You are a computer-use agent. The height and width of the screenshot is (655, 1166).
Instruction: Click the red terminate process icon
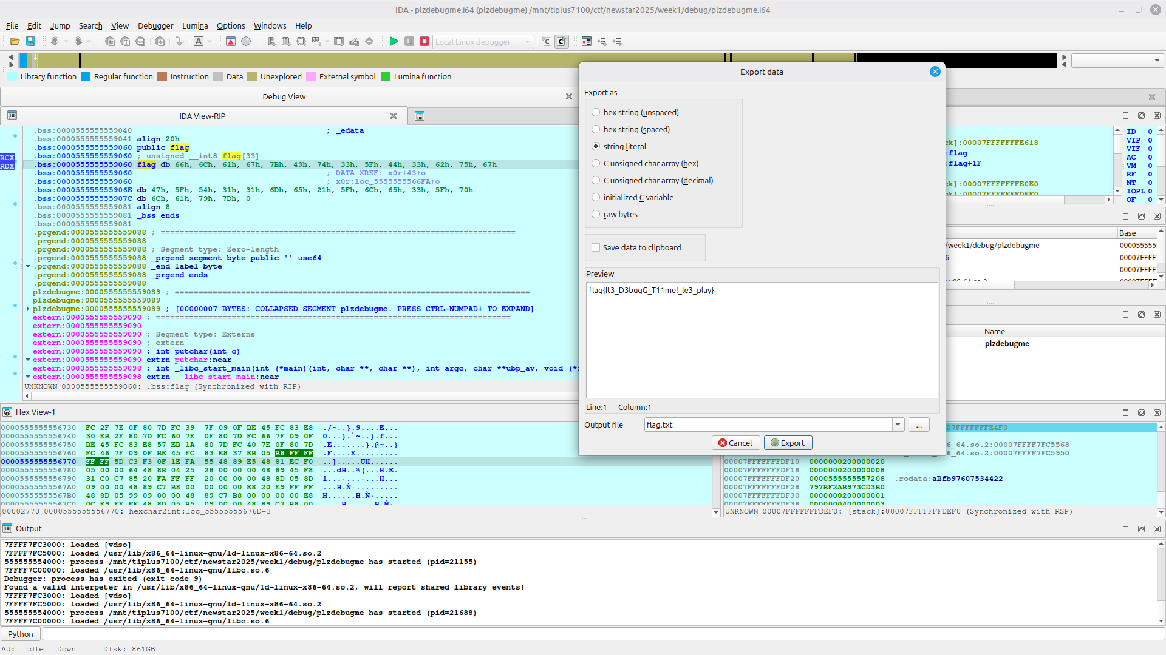click(x=424, y=42)
